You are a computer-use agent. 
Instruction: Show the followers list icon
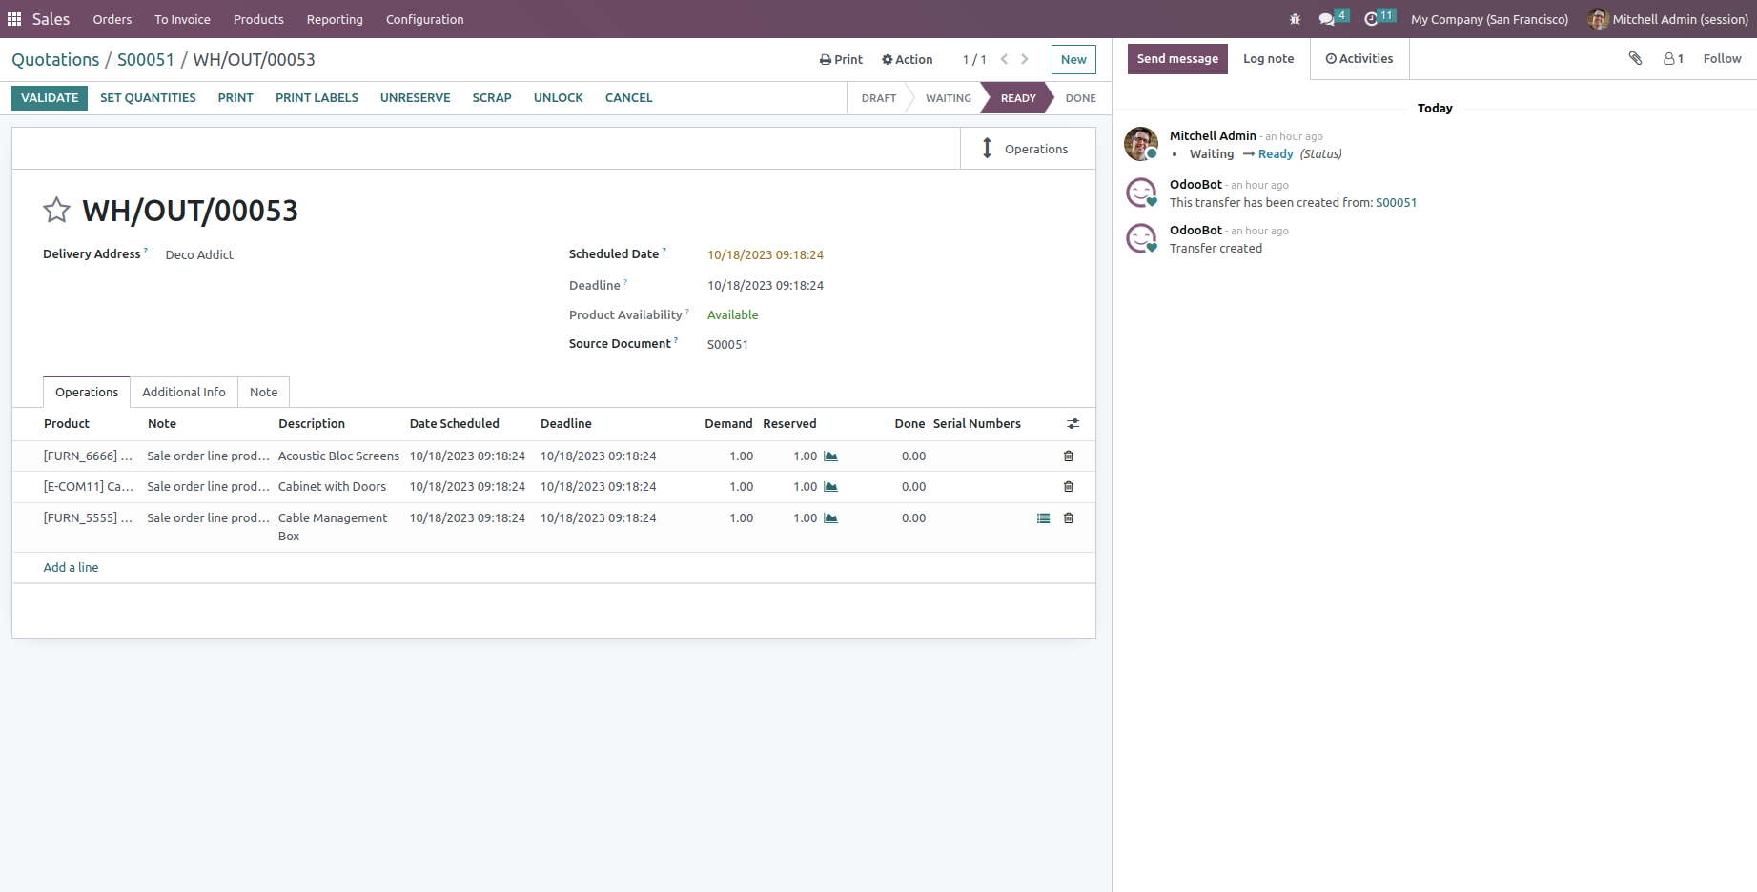tap(1673, 59)
